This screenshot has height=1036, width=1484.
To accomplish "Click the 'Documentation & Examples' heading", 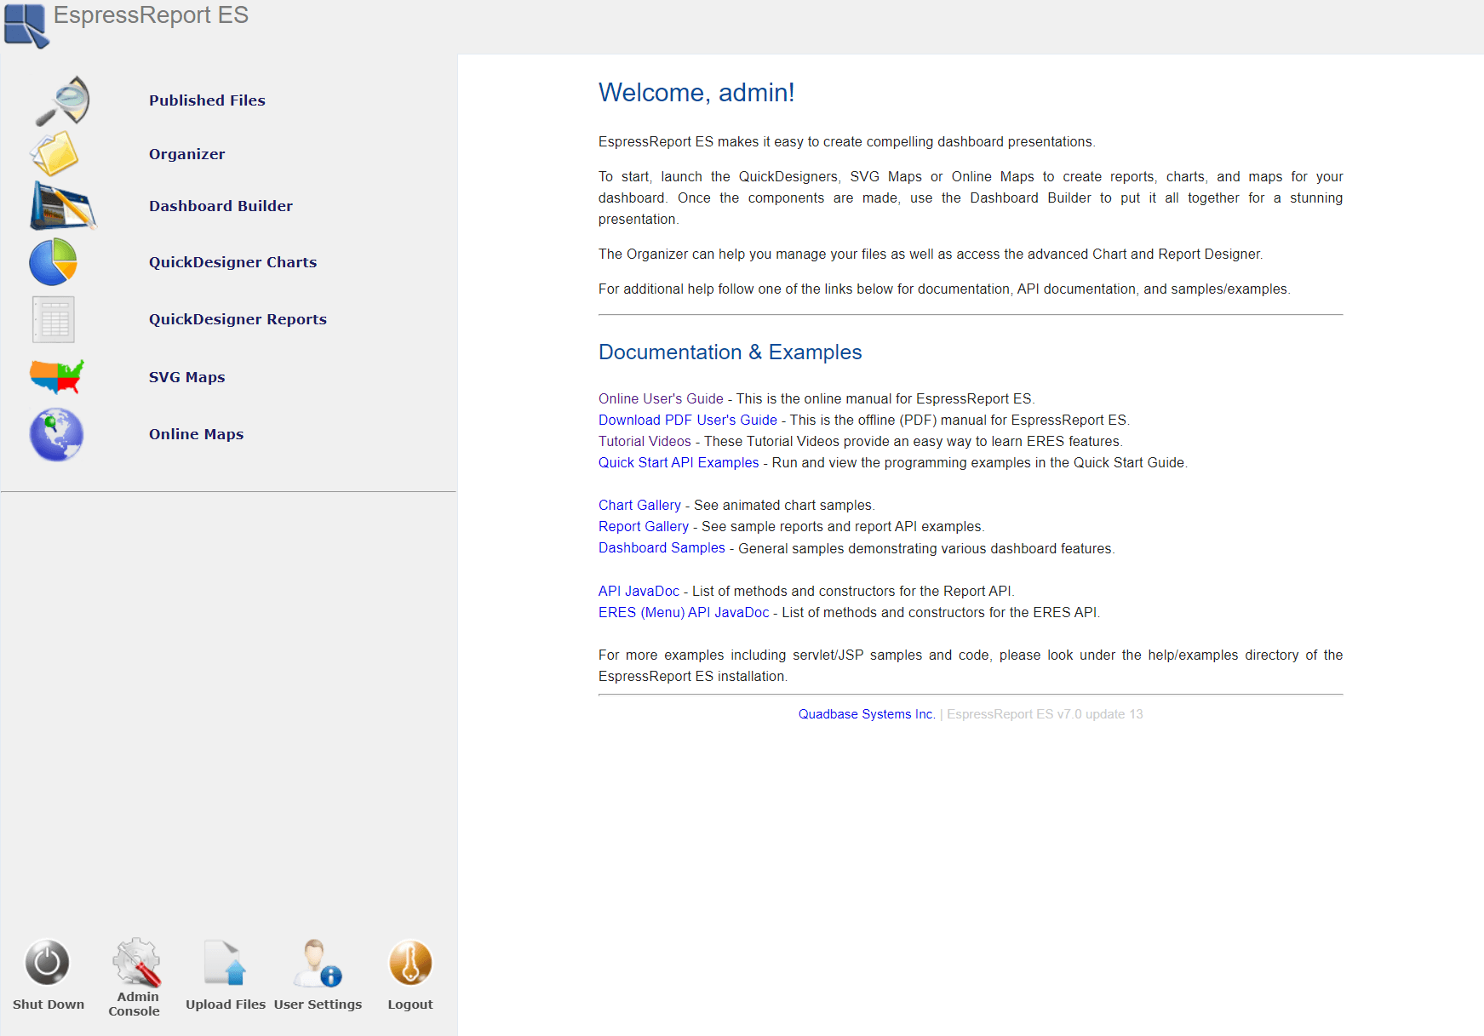I will coord(730,352).
